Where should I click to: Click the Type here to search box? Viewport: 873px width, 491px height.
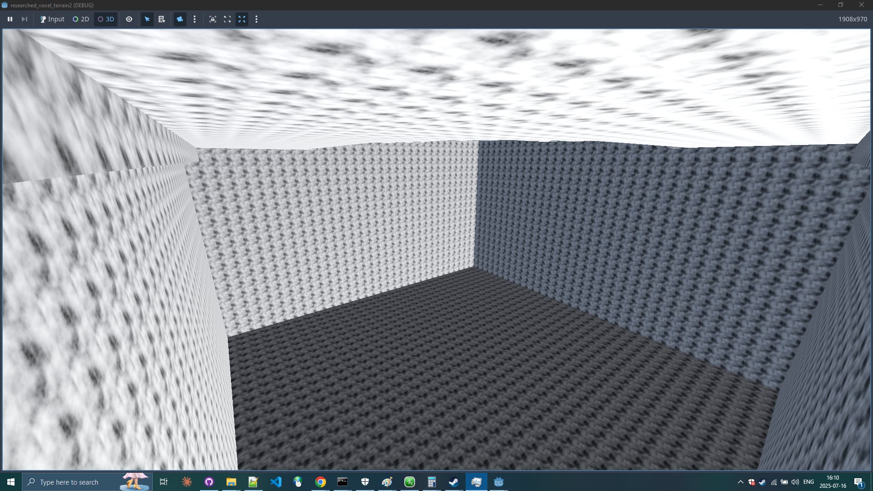tap(87, 482)
